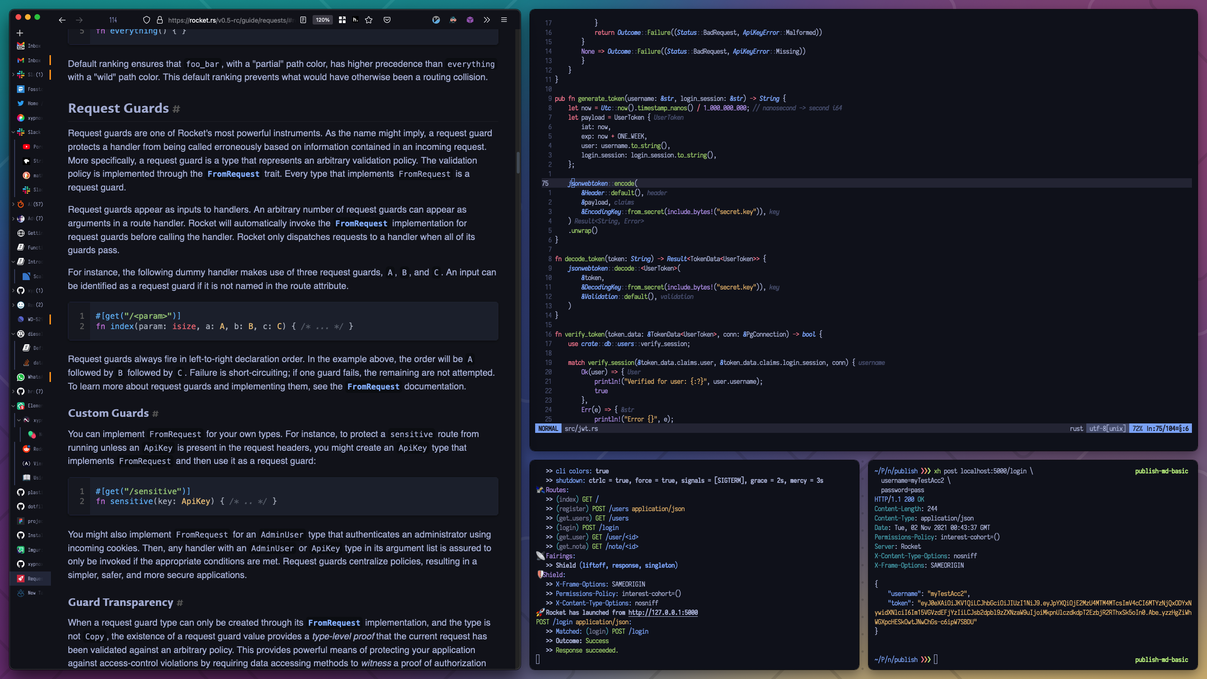Click the forward navigation arrow button
This screenshot has width=1207, height=679.
[79, 20]
